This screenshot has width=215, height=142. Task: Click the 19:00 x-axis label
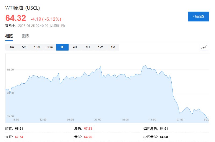(x=125, y=120)
